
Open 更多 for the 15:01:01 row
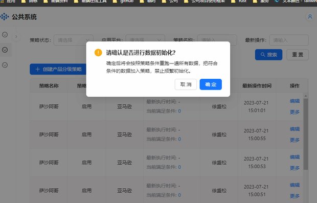tap(295, 112)
